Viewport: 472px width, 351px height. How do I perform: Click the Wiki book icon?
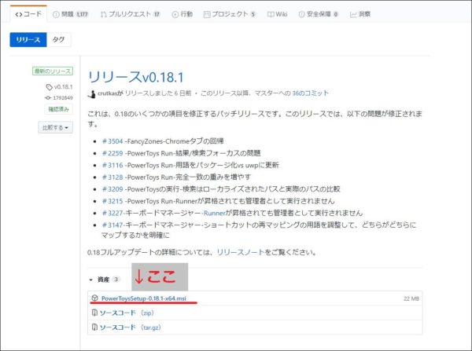(271, 14)
